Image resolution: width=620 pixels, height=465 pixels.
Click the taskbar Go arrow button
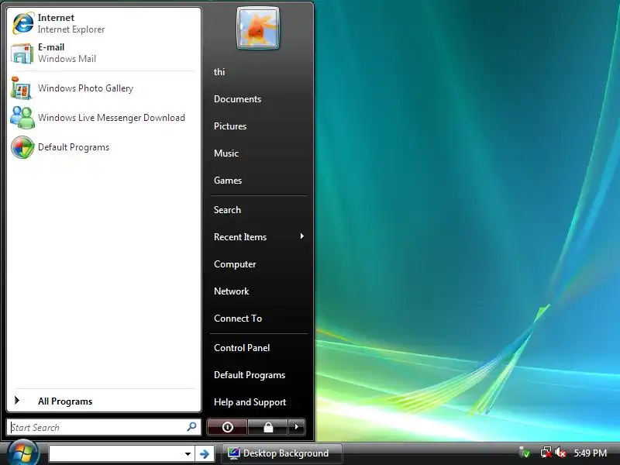(x=205, y=454)
